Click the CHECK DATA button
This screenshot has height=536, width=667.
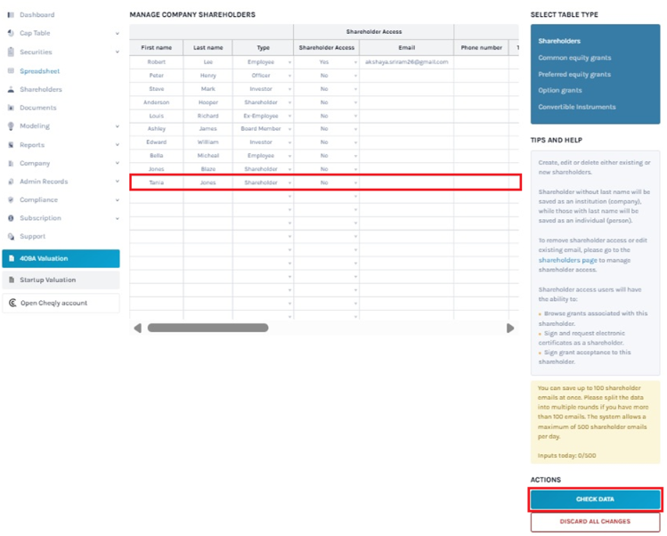pyautogui.click(x=595, y=499)
